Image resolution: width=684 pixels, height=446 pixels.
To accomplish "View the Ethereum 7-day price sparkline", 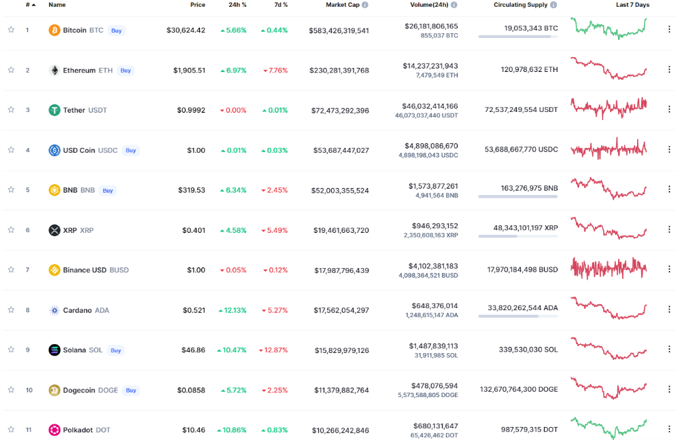I will point(609,69).
